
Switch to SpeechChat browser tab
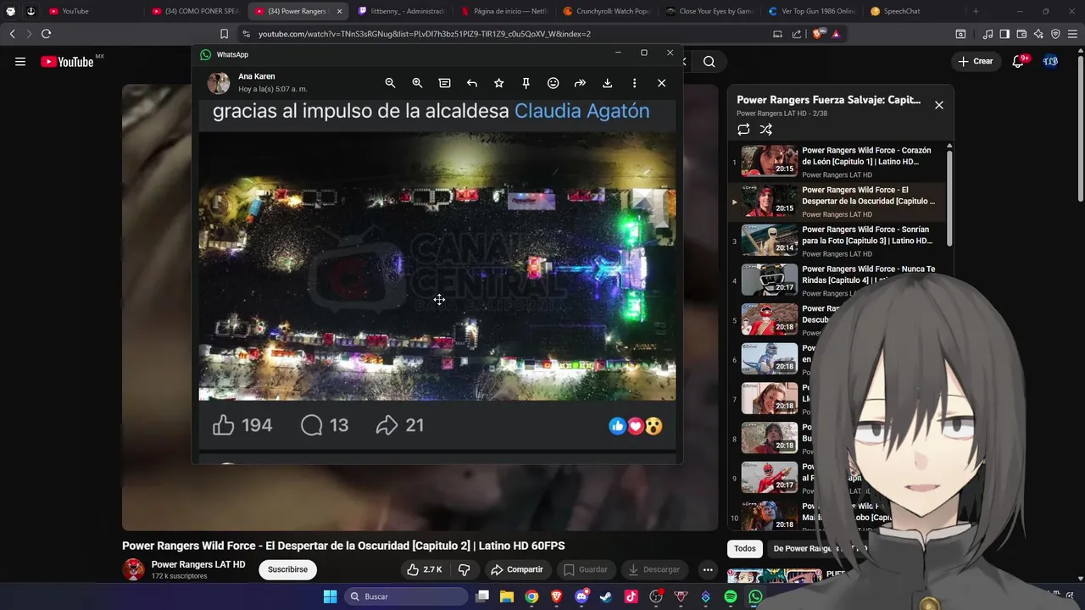point(915,11)
